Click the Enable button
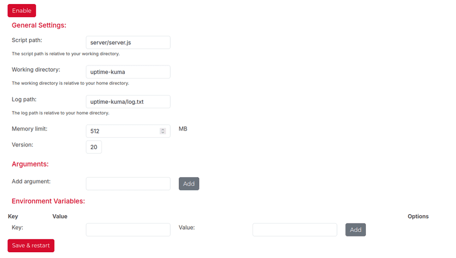456x258 pixels. [22, 10]
